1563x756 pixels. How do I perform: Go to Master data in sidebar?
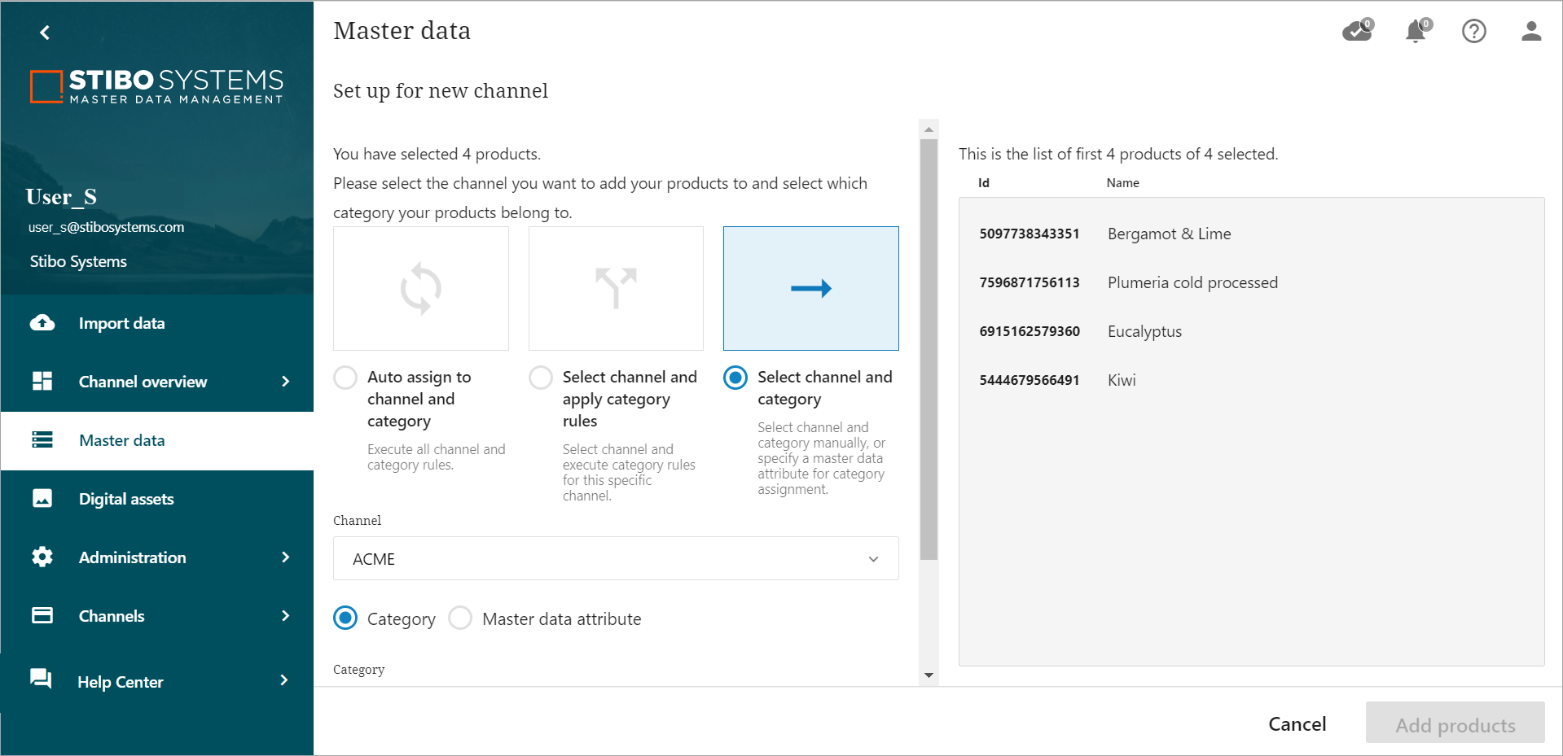coord(122,440)
